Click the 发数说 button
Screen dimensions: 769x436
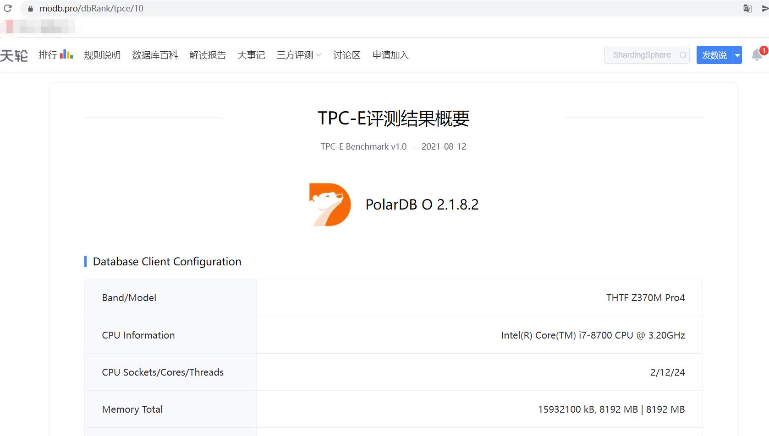coord(714,55)
